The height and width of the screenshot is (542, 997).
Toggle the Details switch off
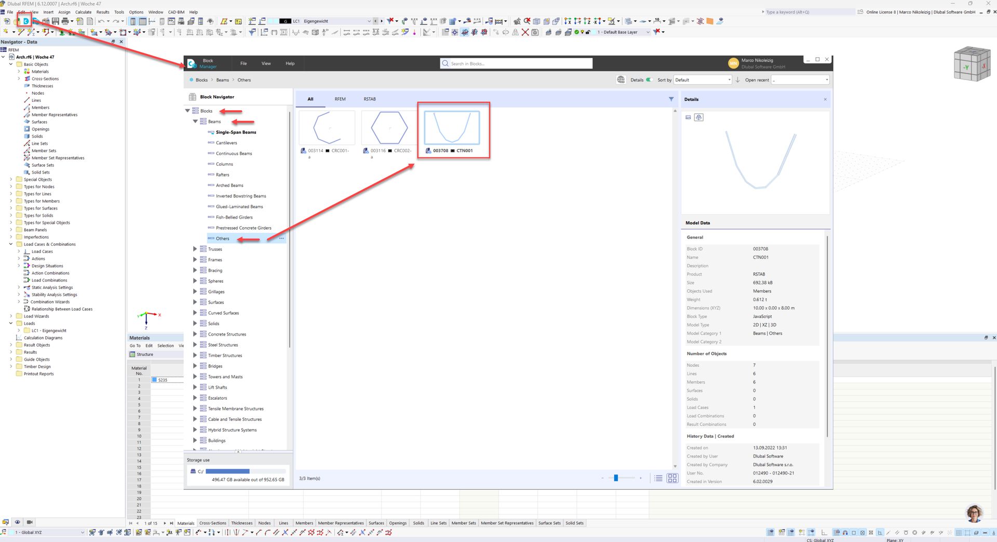pos(649,80)
